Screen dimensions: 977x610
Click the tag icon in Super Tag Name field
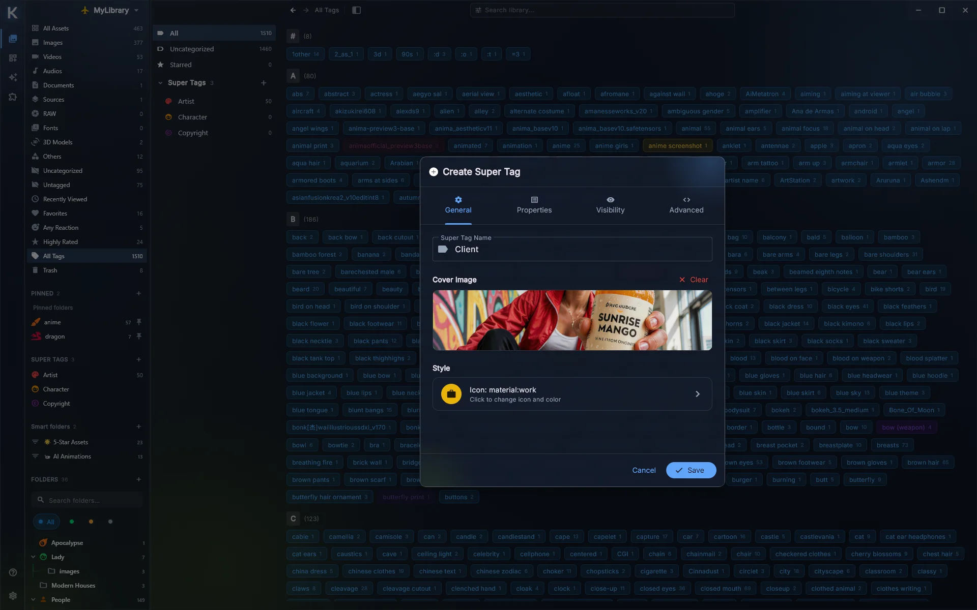click(x=443, y=249)
